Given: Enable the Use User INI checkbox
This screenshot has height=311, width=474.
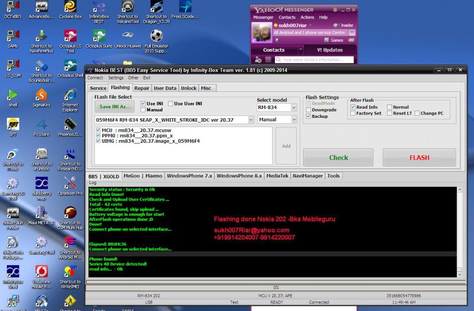Looking at the screenshot, I should (170, 104).
